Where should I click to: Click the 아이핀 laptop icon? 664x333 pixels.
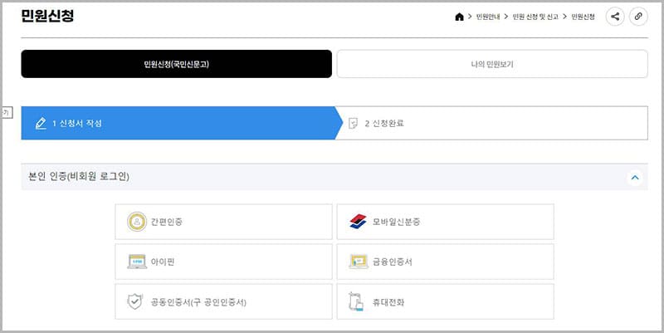click(x=136, y=262)
